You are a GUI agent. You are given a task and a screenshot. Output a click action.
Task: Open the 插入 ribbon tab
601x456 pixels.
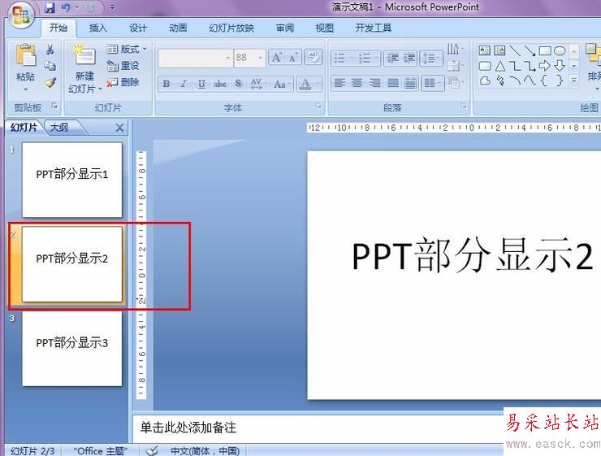[x=97, y=28]
